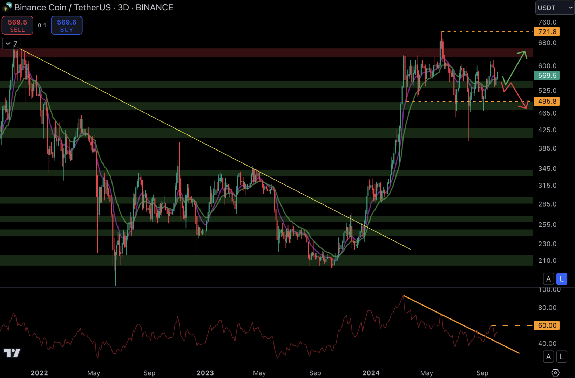Click the TradingView watermark logo
The width and height of the screenshot is (575, 378).
coord(12,353)
